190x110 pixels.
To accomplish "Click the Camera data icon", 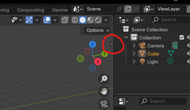I will [x=175, y=45].
